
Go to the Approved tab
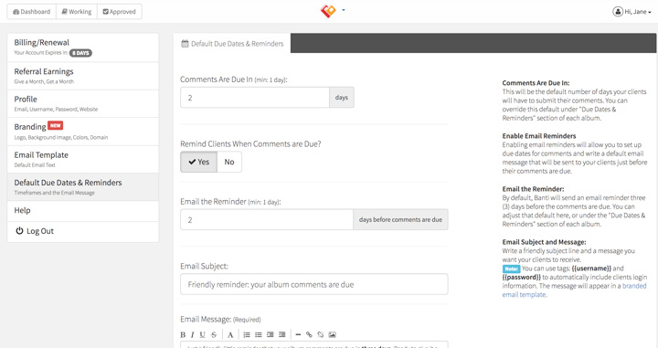coord(120,12)
